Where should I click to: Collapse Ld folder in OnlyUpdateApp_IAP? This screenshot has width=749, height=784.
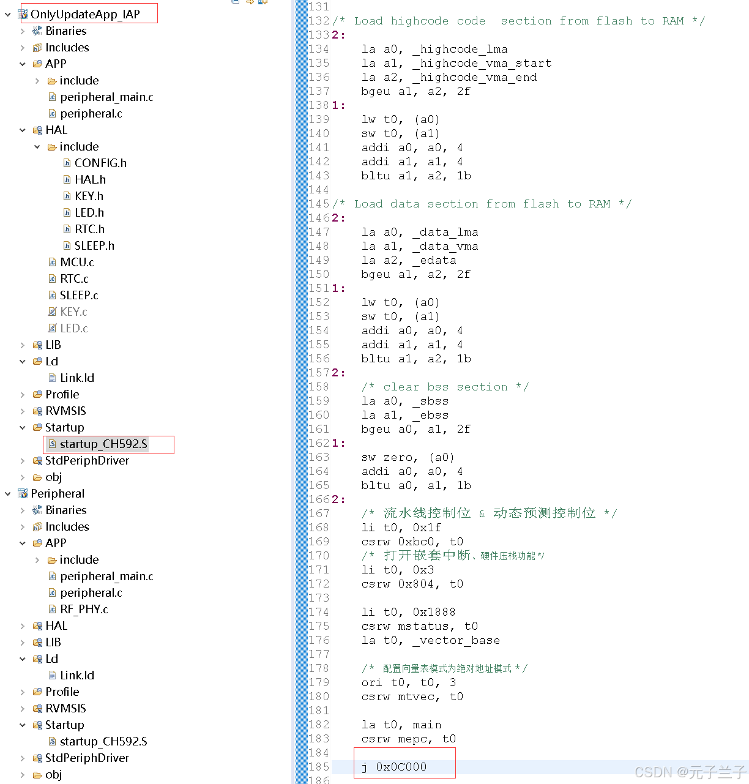(23, 361)
